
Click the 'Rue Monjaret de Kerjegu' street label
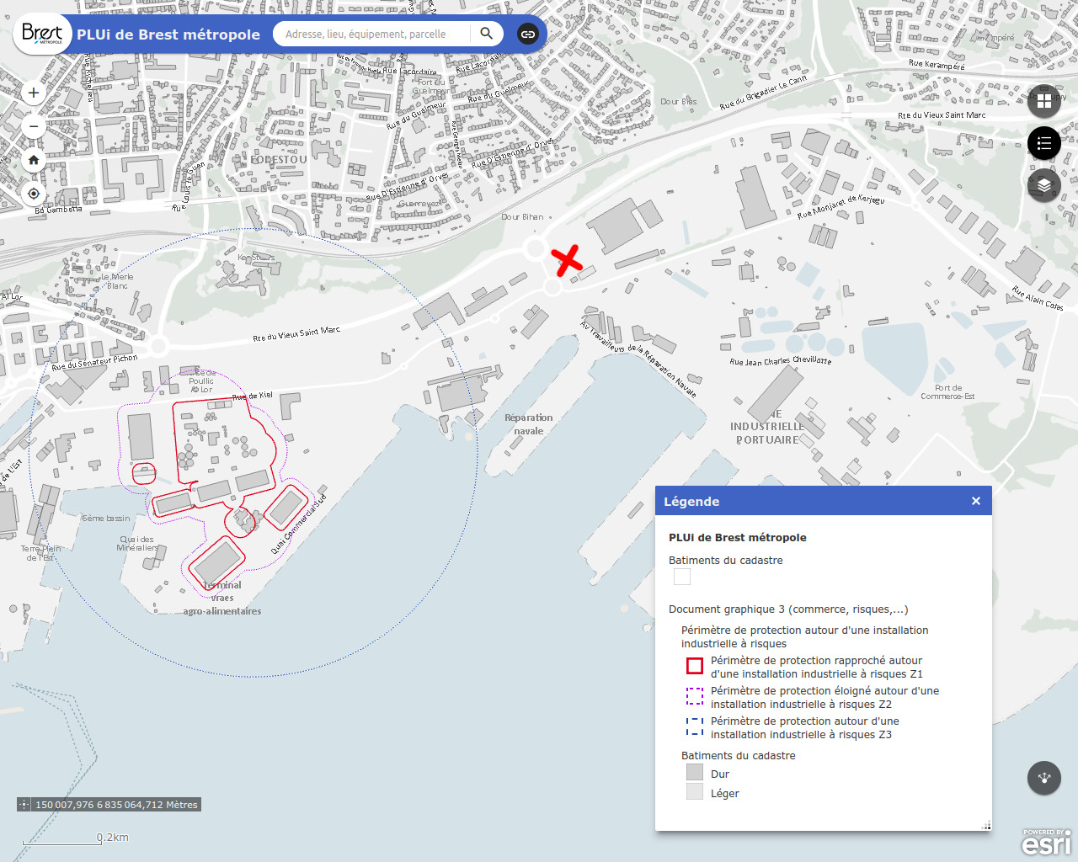tap(841, 207)
